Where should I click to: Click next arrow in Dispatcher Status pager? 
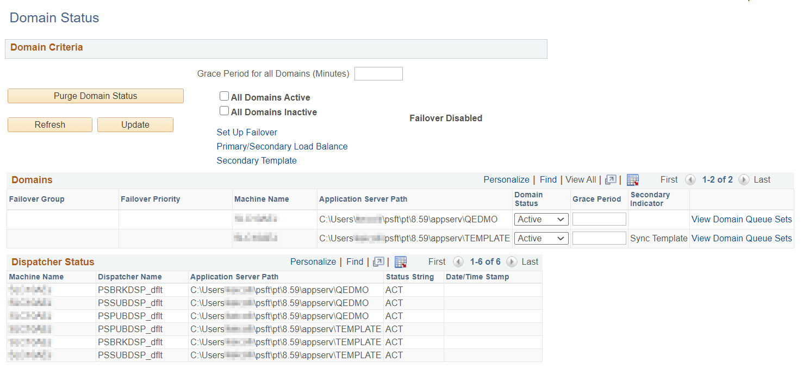click(512, 261)
